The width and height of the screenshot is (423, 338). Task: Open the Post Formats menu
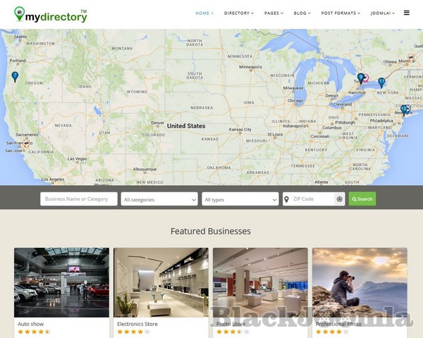(341, 13)
